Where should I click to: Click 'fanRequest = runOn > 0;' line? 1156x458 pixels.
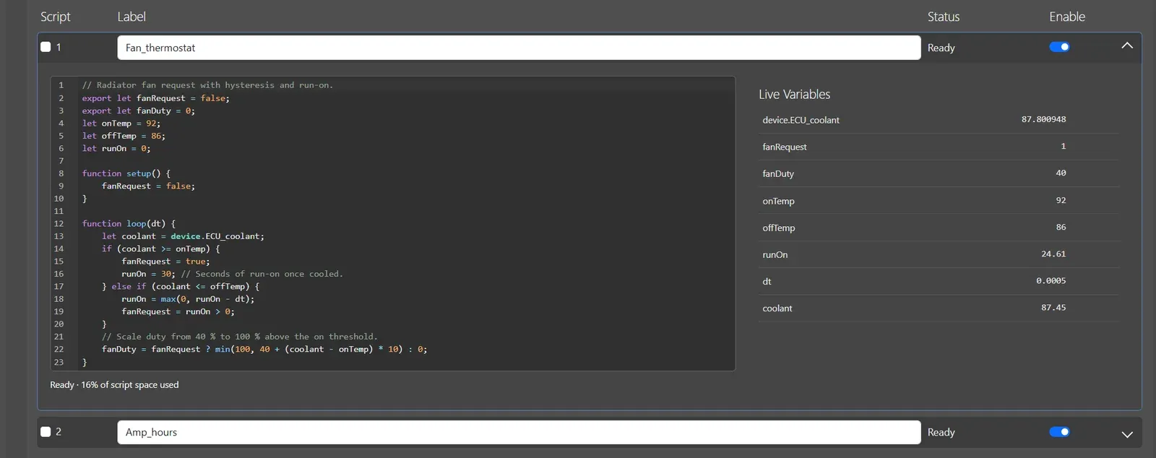click(178, 311)
